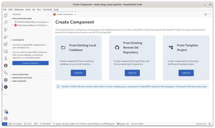The image size is (215, 128).
Task: Click the apupier-dev/api-sandbox context in status bar
Action: pyautogui.click(x=84, y=124)
